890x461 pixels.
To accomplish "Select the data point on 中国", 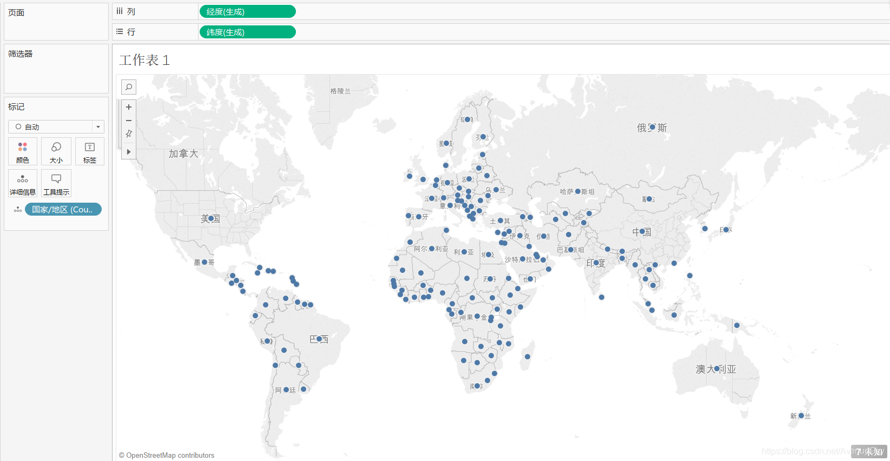I will coord(642,231).
